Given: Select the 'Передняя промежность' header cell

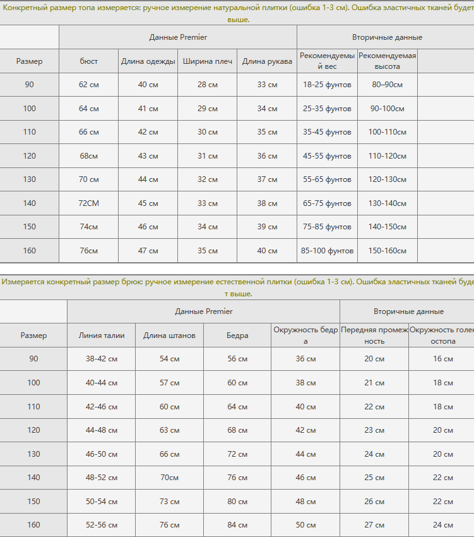Looking at the screenshot, I should click(x=374, y=335).
